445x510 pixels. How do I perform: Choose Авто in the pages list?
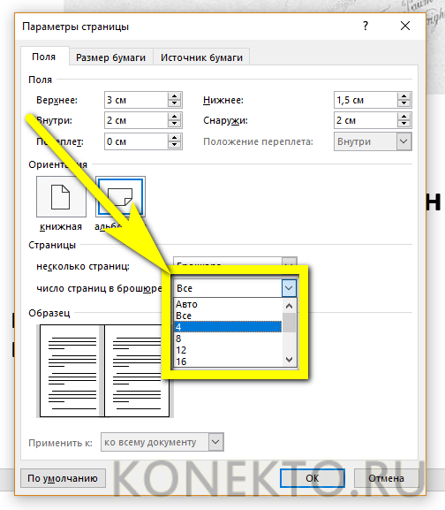(228, 304)
